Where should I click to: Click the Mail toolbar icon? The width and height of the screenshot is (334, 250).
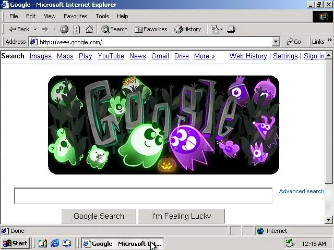(x=214, y=29)
